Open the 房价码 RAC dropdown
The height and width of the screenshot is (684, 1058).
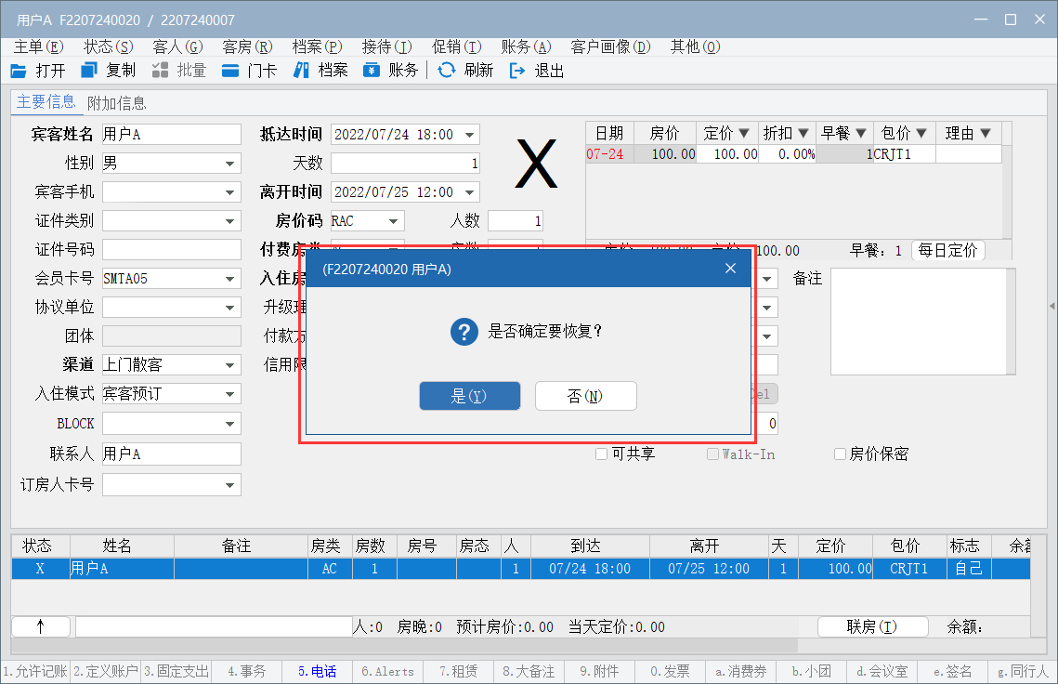tap(394, 222)
